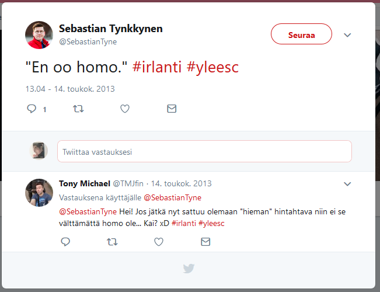
Task: Retweet Tony Michael's reply
Action: pos(111,241)
